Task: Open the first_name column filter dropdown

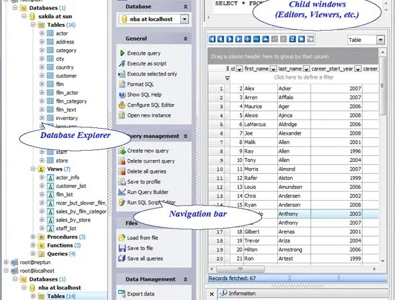Action: point(273,69)
